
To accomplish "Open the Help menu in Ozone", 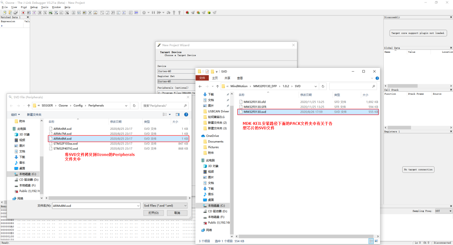I will (67, 7).
